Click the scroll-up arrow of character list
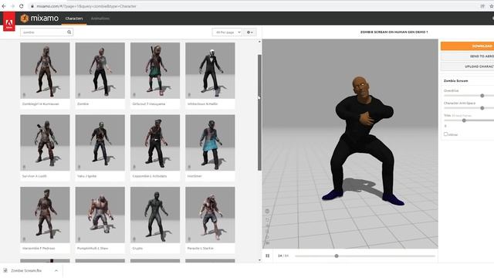494x278 pixels. (x=259, y=42)
